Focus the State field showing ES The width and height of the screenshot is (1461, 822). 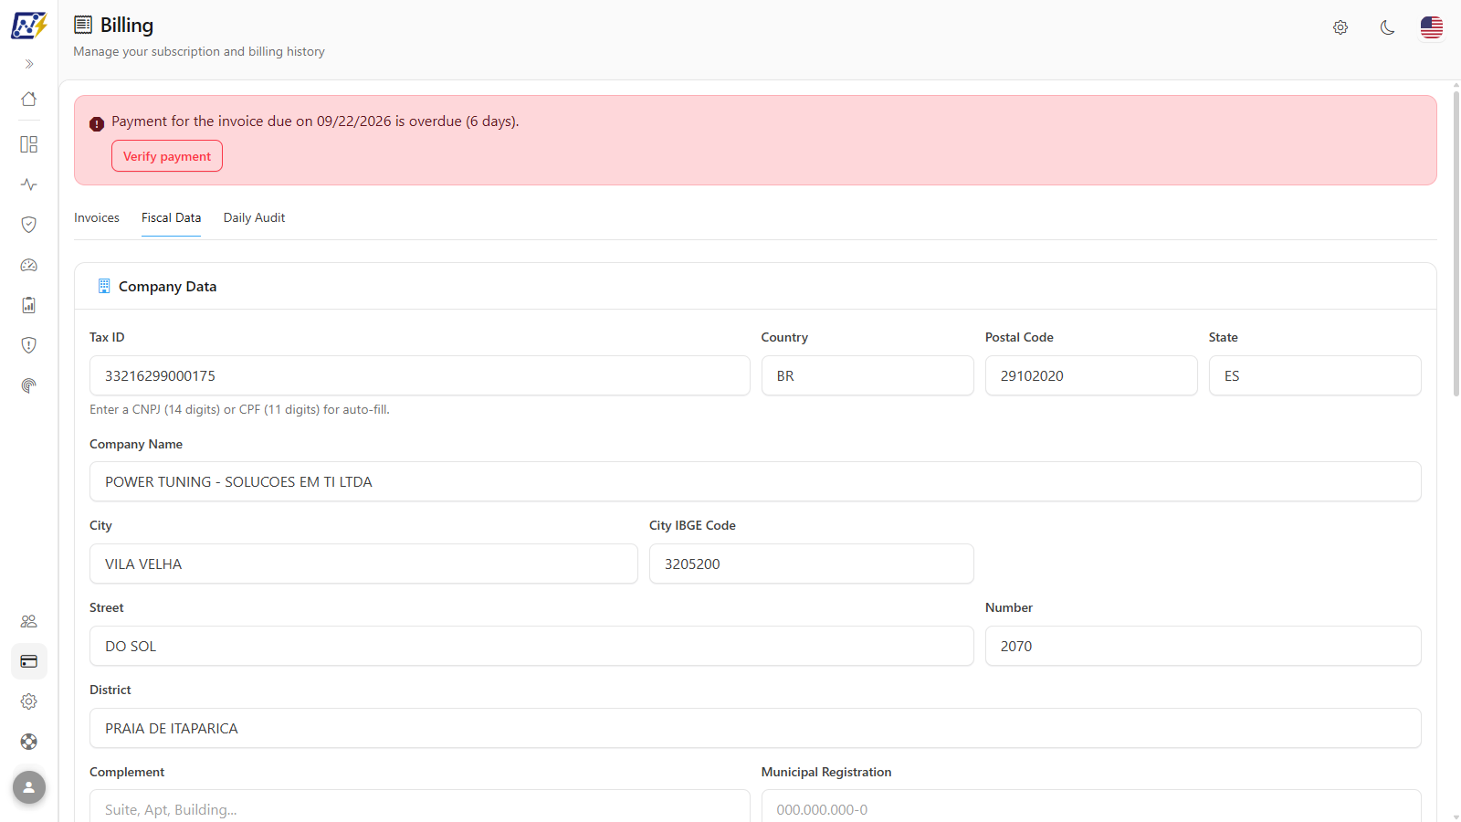[1315, 375]
